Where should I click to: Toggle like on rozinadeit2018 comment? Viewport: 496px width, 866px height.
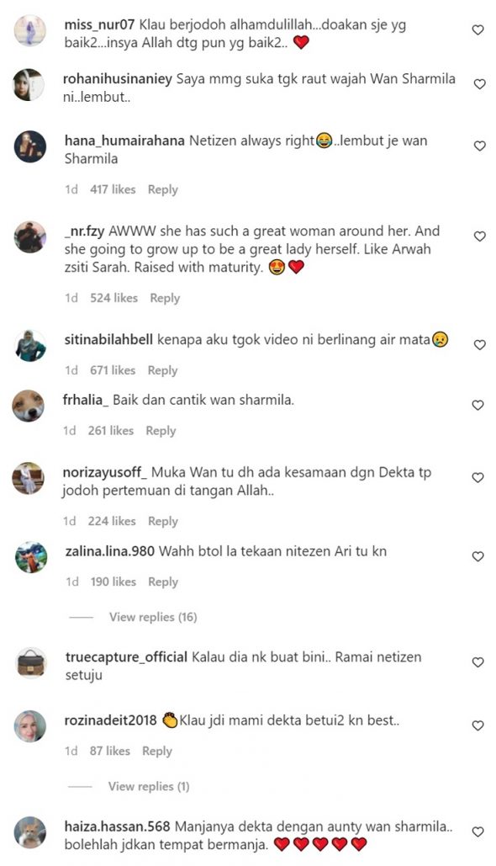[478, 725]
